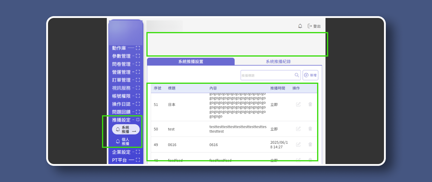Delete the row titled 日本

(310, 104)
